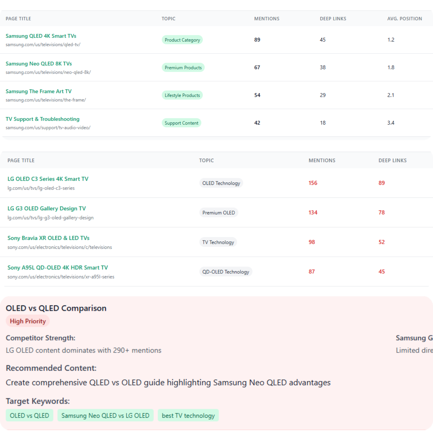This screenshot has height=436, width=433.
Task: Click the 3.4 average position value
Action: (391, 123)
